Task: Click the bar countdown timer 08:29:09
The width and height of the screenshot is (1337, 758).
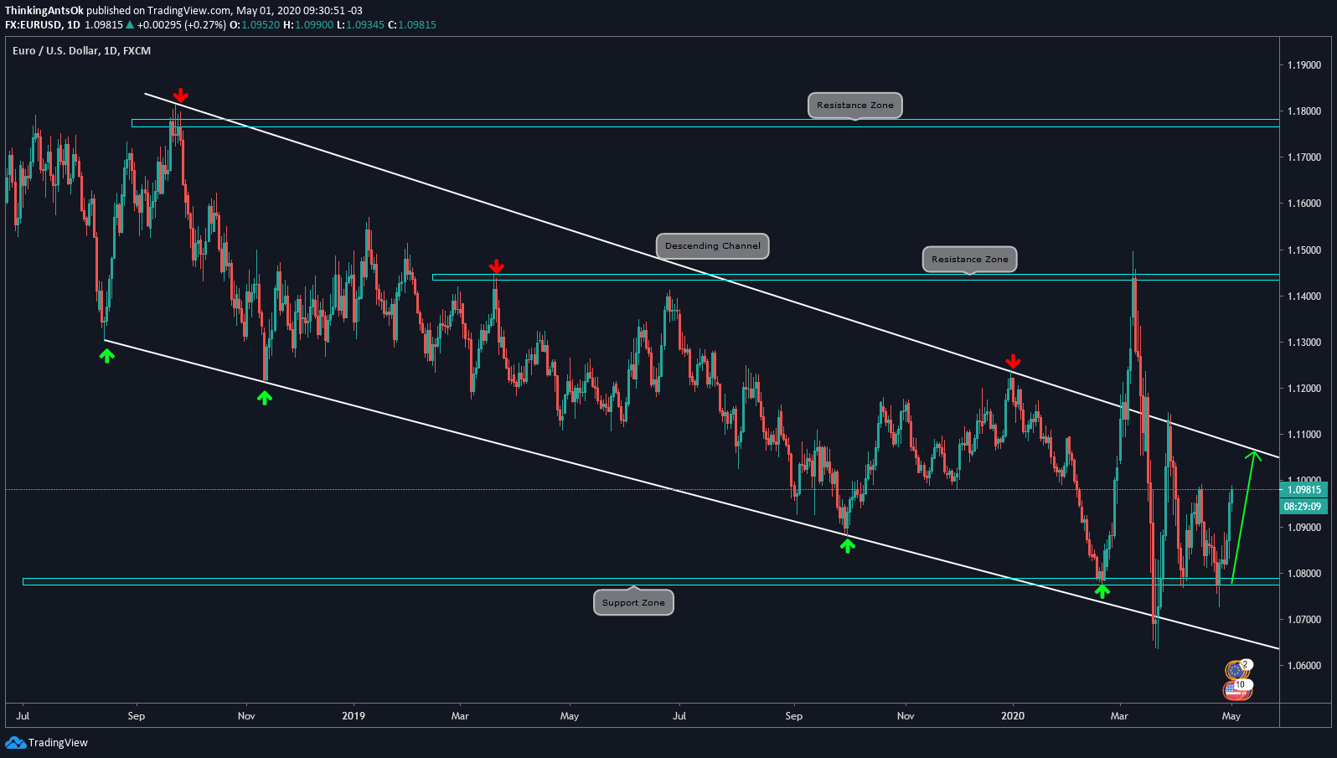Action: 1303,506
